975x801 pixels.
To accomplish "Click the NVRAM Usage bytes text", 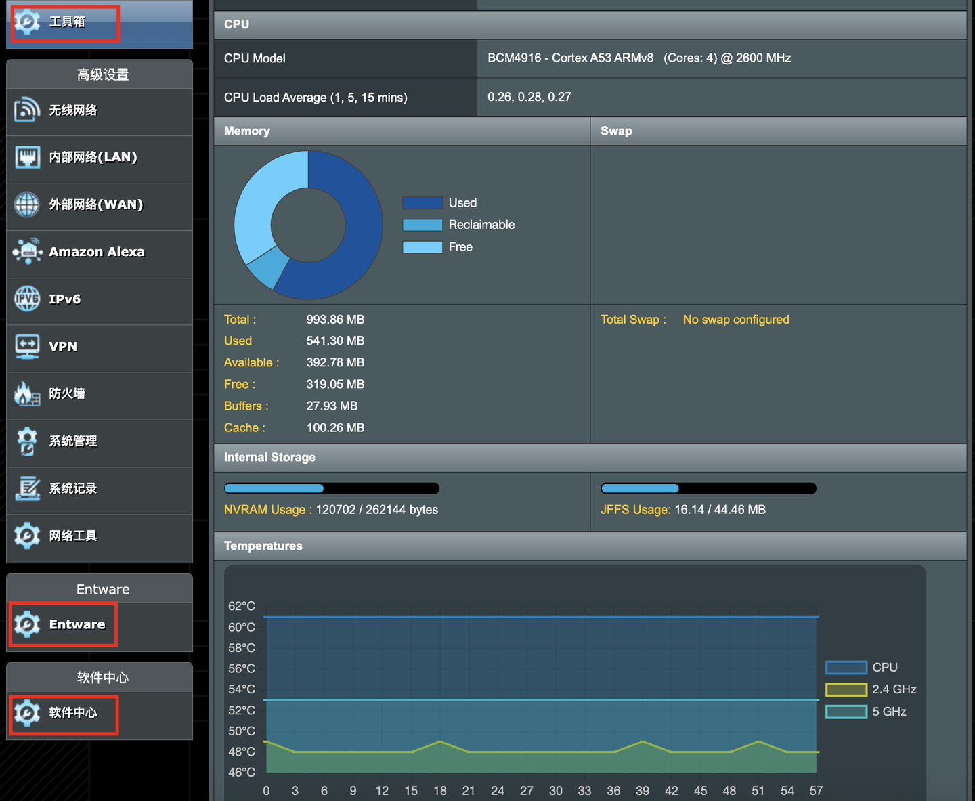I will (x=331, y=510).
